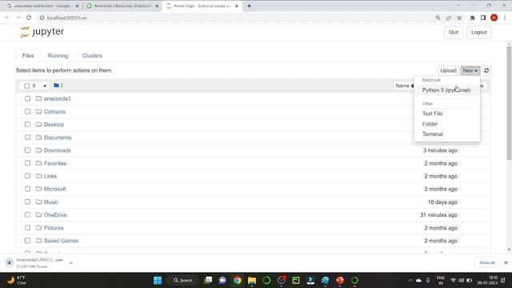Switch to the Clusters tab
Viewport: 512px width, 288px height.
92,55
